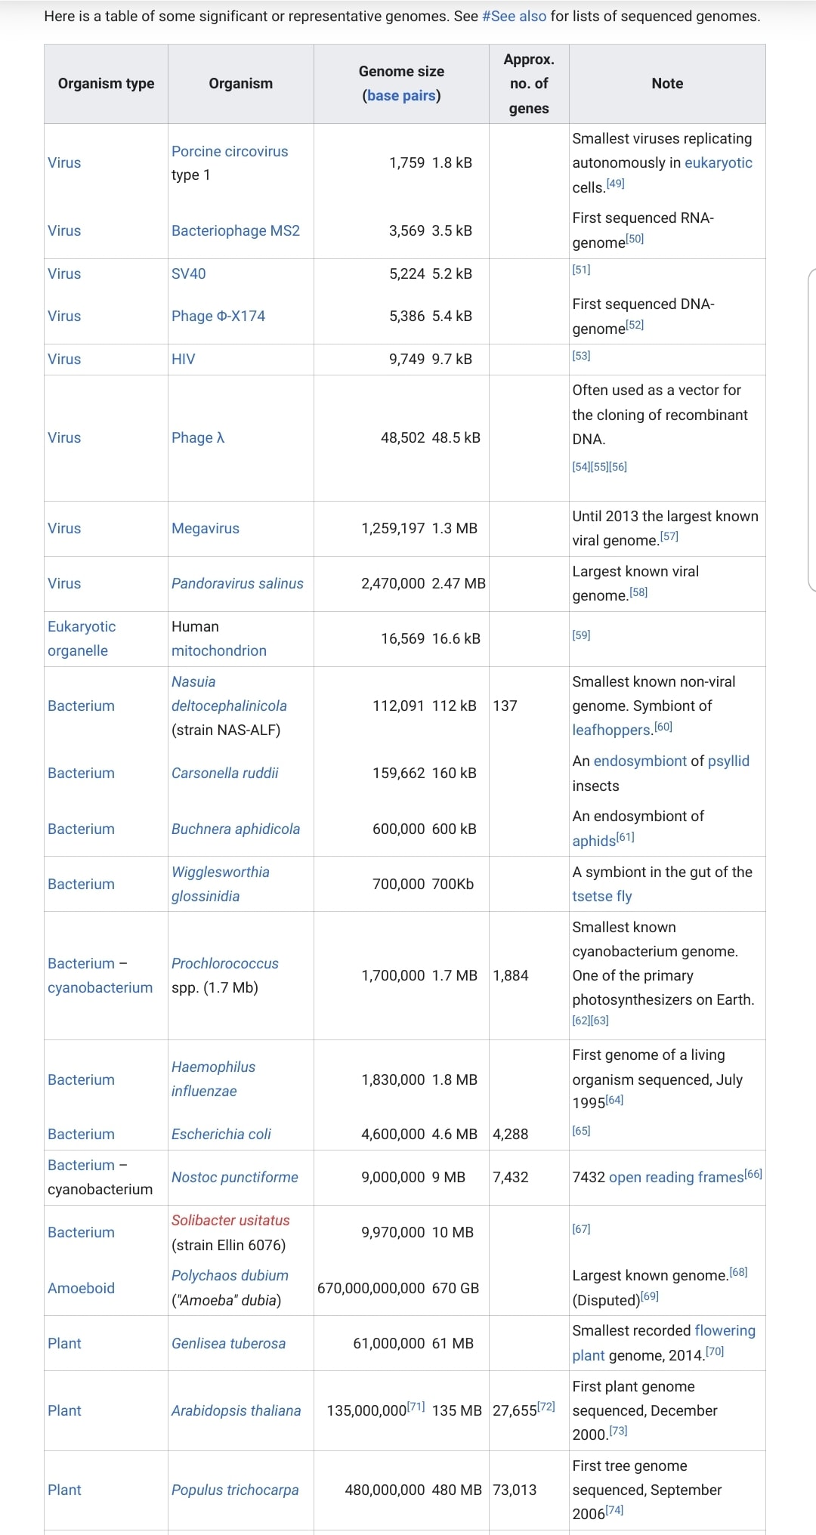This screenshot has height=1535, width=816.
Task: Follow the Eukaryotic organelle link
Action: click(82, 638)
